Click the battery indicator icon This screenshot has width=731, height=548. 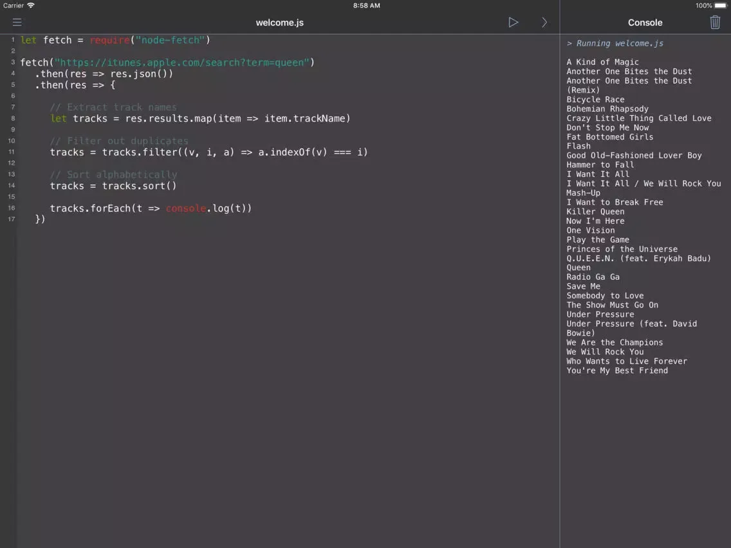pos(720,6)
